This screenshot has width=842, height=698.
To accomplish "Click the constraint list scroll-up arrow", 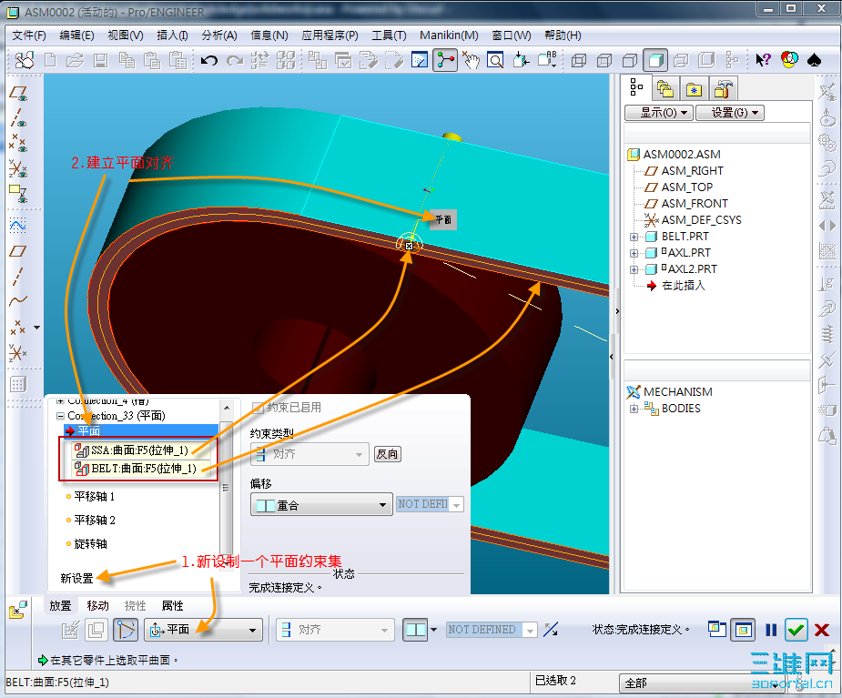I will coord(227,408).
